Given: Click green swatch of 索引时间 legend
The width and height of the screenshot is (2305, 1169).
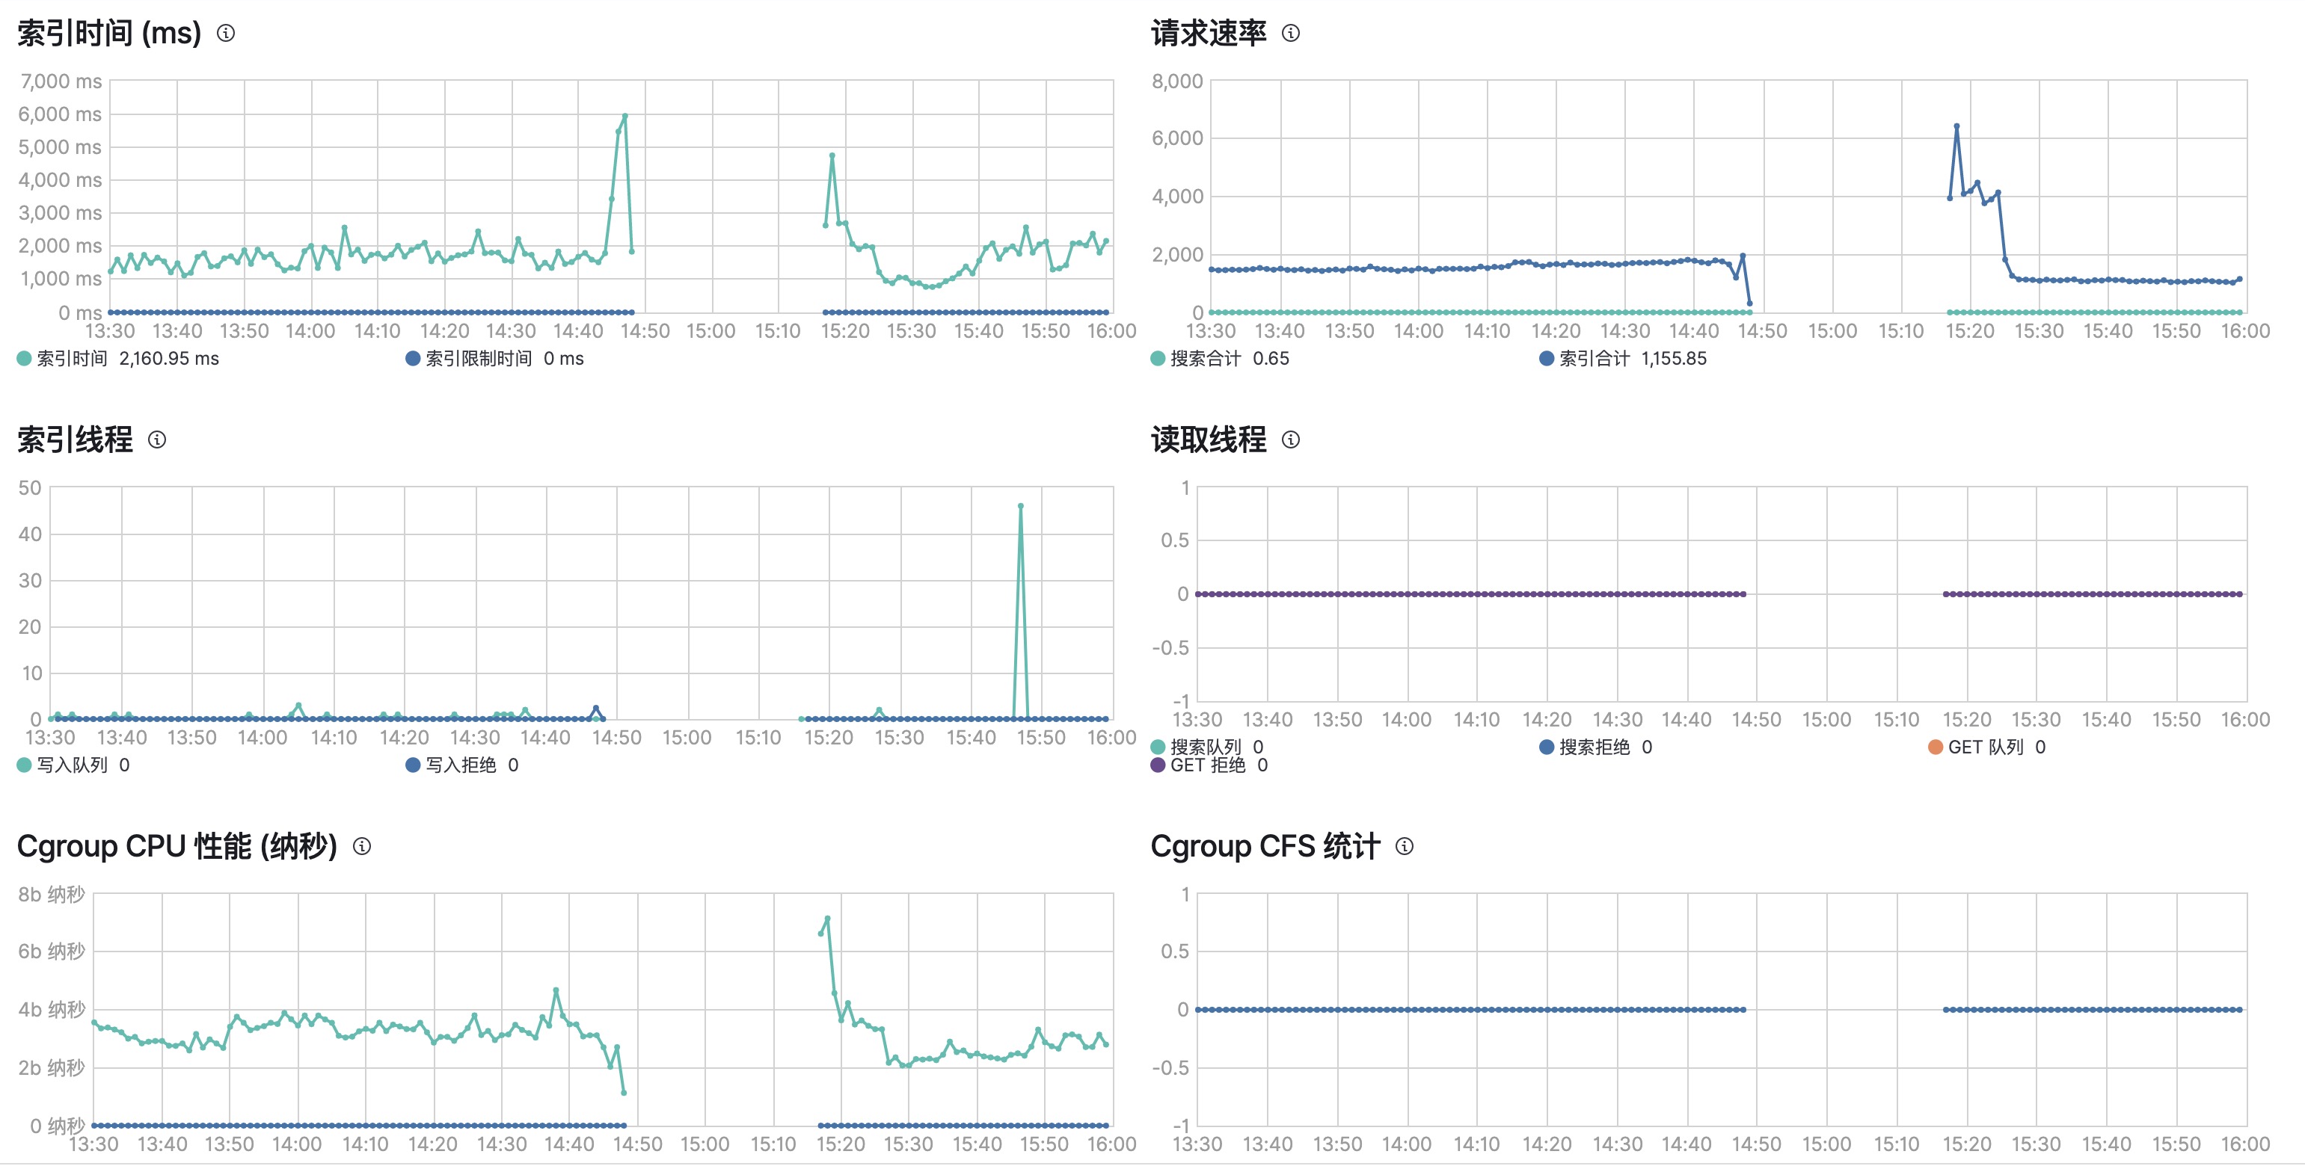Looking at the screenshot, I should tap(24, 359).
